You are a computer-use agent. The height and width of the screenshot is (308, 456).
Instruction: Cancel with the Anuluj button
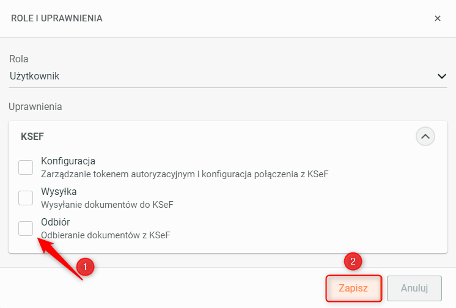pyautogui.click(x=414, y=288)
